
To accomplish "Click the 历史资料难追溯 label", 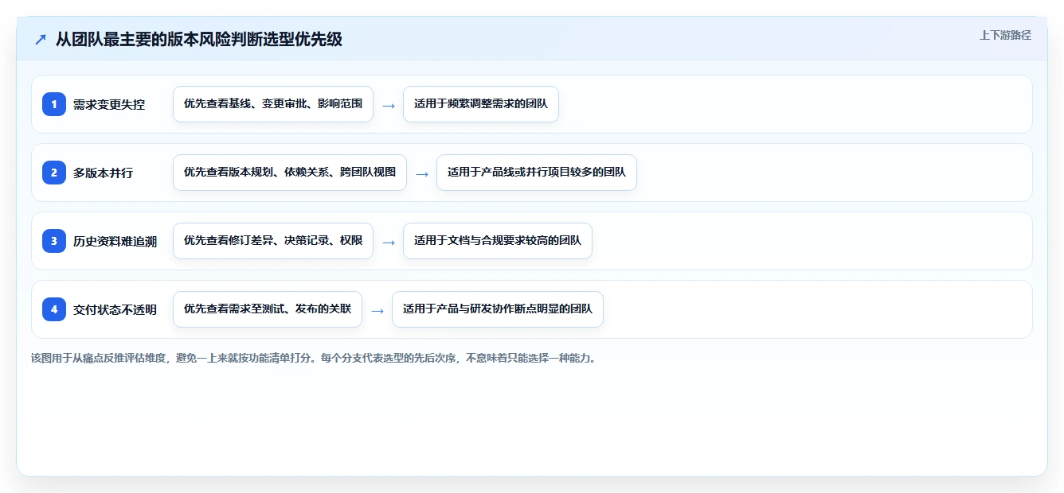I will [115, 241].
